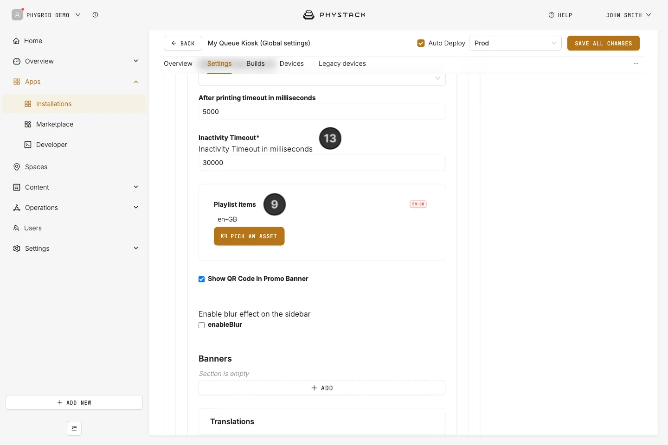Click the Content list icon

pyautogui.click(x=17, y=187)
